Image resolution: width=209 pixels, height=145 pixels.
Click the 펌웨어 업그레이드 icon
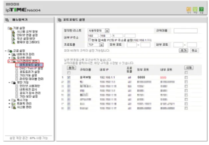tap(13, 42)
